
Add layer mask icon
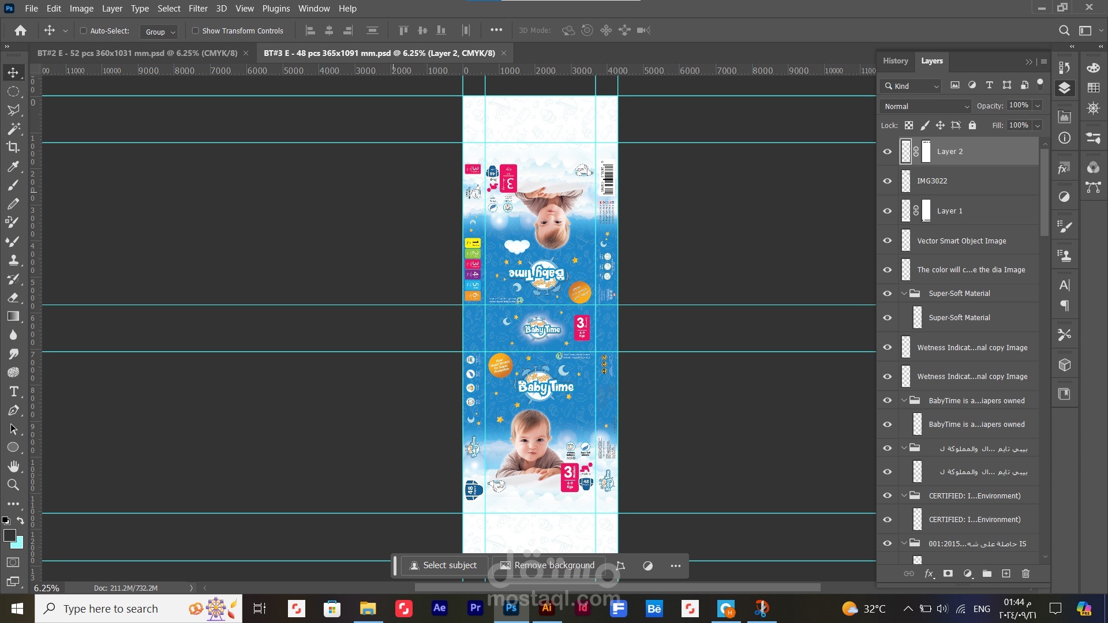click(948, 573)
